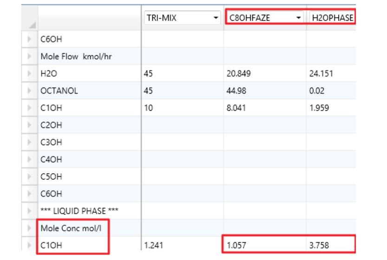Click the grid's select-all corner triangle

32,25
